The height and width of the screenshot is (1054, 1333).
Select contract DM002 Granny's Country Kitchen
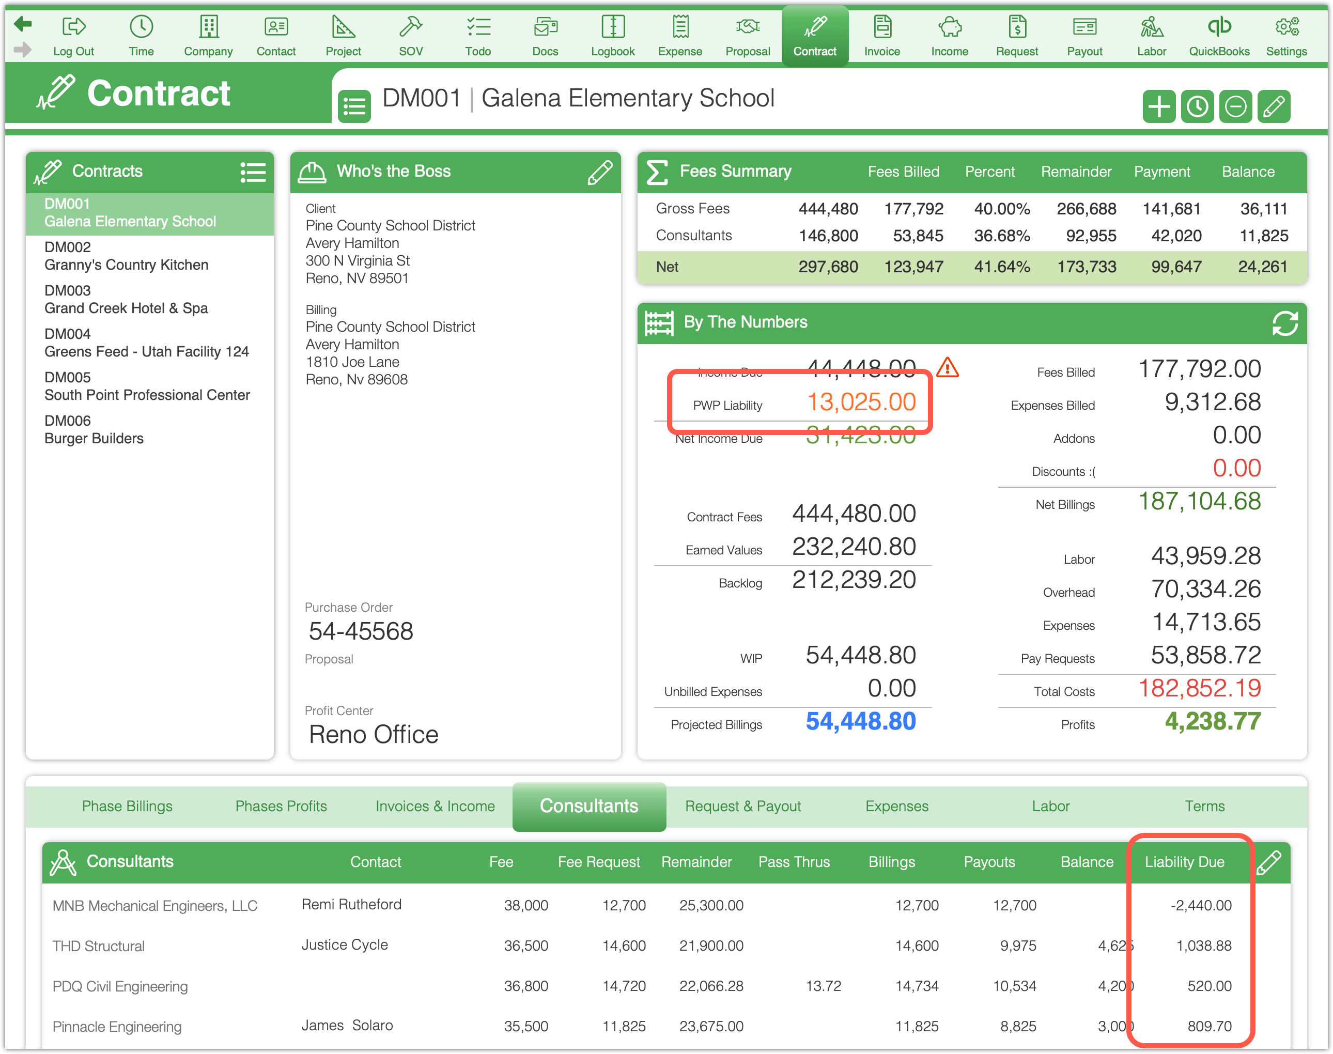[x=150, y=256]
